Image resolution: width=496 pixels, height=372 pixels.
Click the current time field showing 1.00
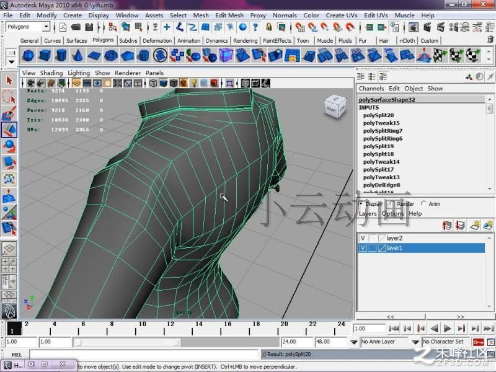[368, 329]
